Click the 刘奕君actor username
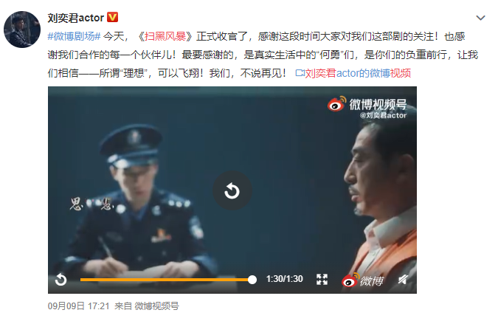This screenshot has width=498, height=324. 76,18
